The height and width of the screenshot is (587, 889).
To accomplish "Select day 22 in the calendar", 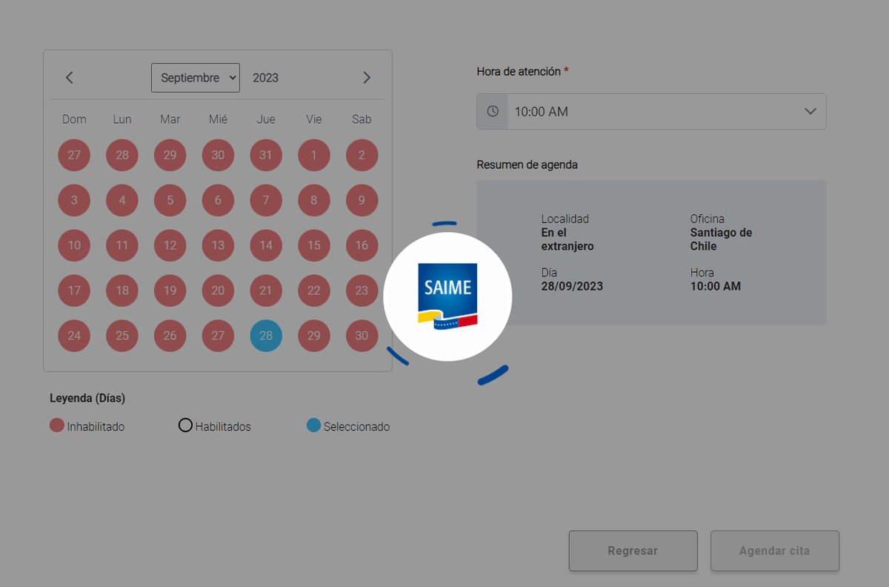I will click(314, 291).
